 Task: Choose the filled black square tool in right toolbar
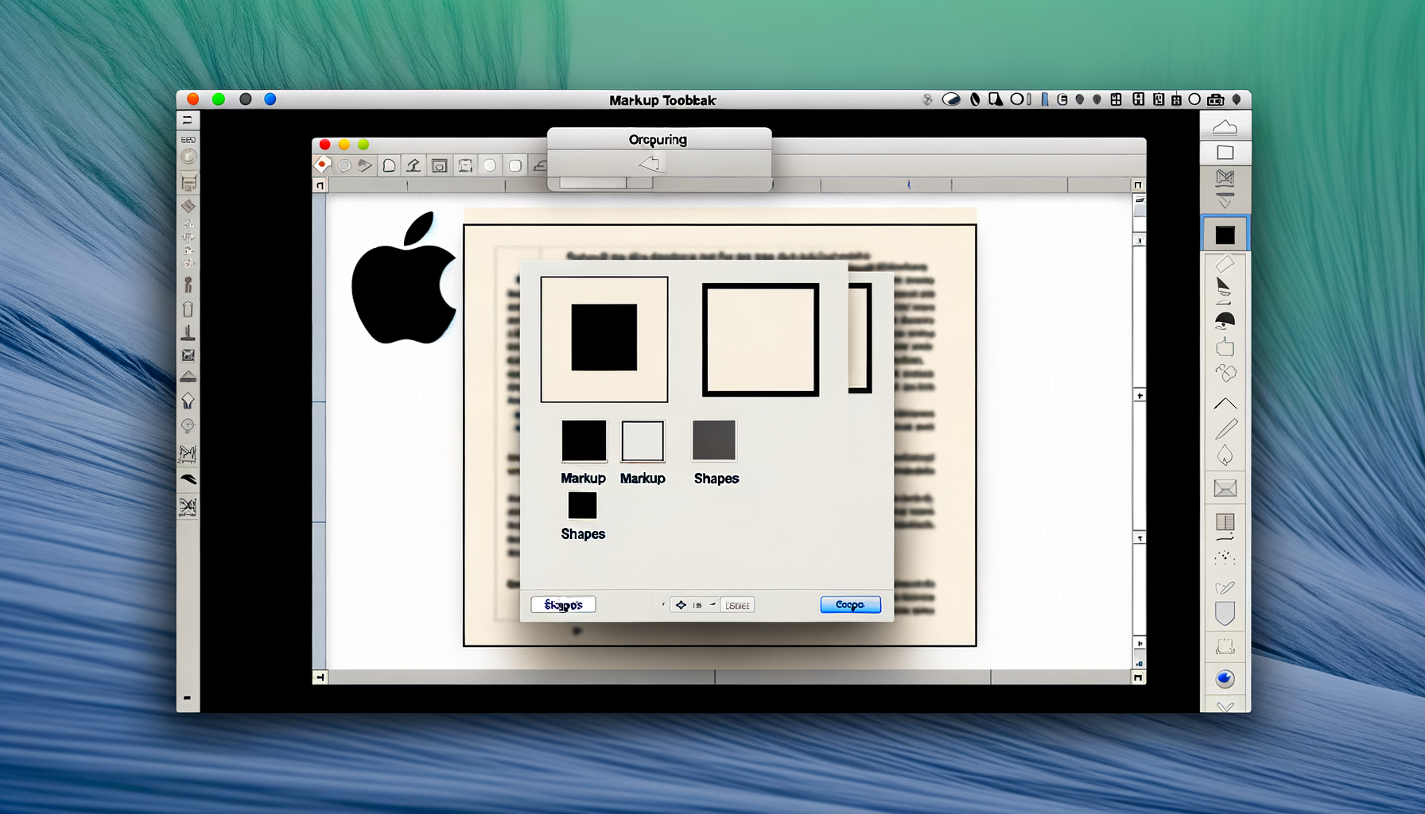1225,235
